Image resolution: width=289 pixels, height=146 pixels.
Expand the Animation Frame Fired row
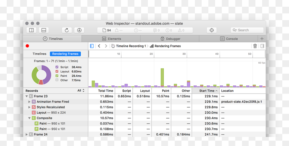[29, 101]
